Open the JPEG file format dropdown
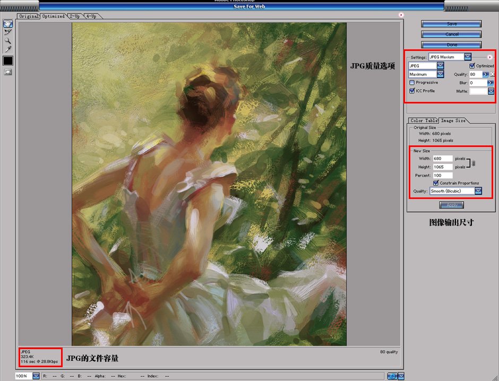The height and width of the screenshot is (381, 499). [426, 65]
